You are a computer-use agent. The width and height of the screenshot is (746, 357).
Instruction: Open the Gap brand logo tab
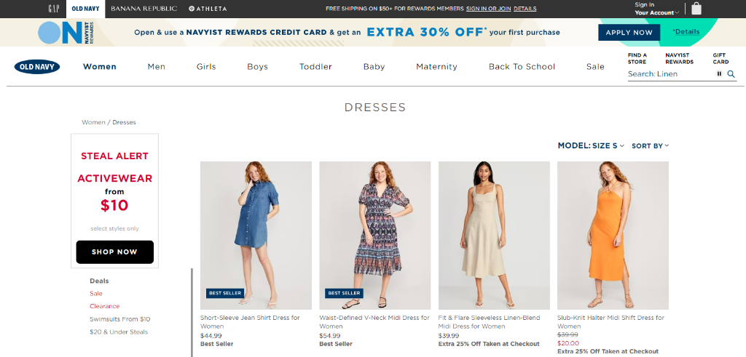(54, 9)
